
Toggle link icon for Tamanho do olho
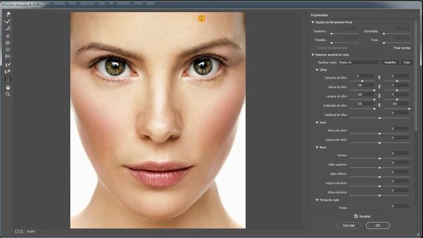379,77
